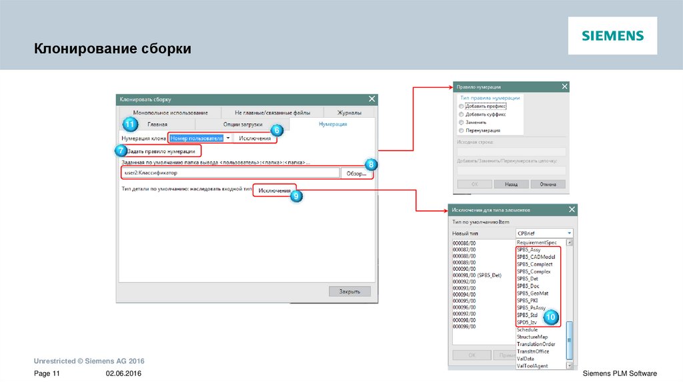This screenshot has width=683, height=382.
Task: Select item row 000090/00
Action: tap(464, 269)
